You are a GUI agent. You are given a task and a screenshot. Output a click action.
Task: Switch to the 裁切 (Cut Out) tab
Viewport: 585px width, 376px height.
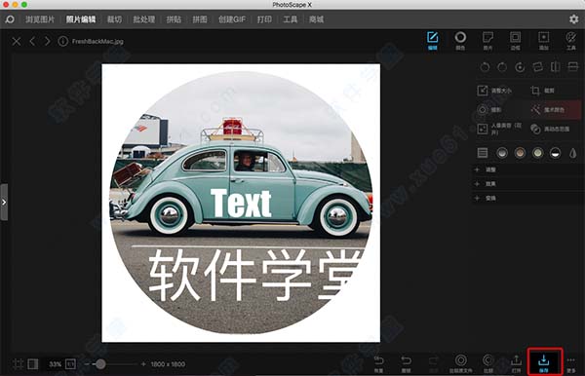114,19
